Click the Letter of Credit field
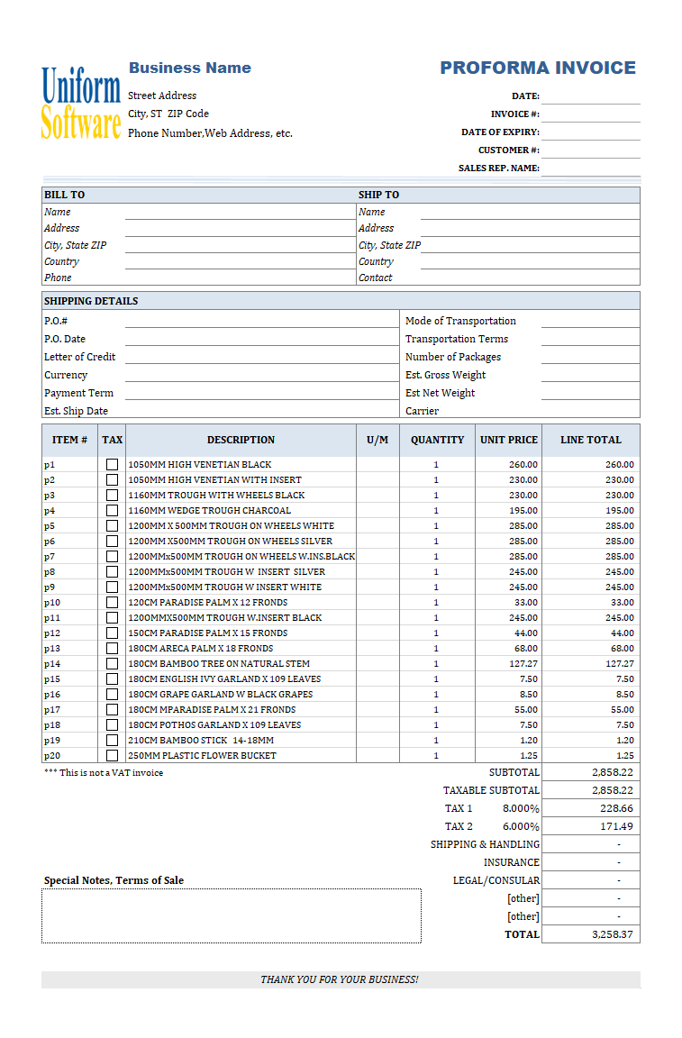This screenshot has height=1038, width=682. [262, 357]
